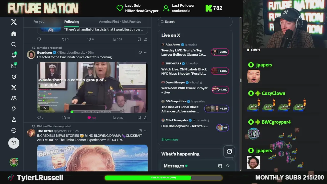
Task: Join War Room With Owen Shroyer live
Action: coord(184,90)
